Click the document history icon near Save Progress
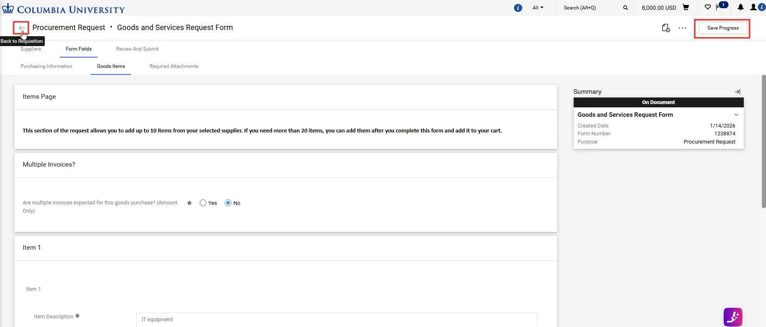The image size is (766, 327). [666, 28]
